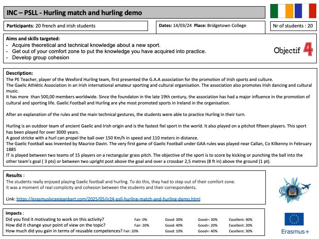Image resolution: width=319 pixels, height=239 pixels.
Task: Click 'Did you find it motivating' question
Action: click(55, 219)
